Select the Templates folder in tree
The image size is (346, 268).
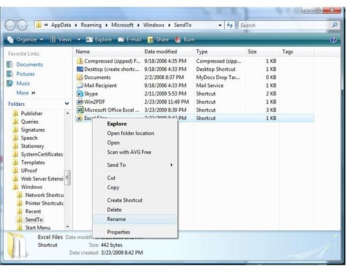[x=33, y=162]
